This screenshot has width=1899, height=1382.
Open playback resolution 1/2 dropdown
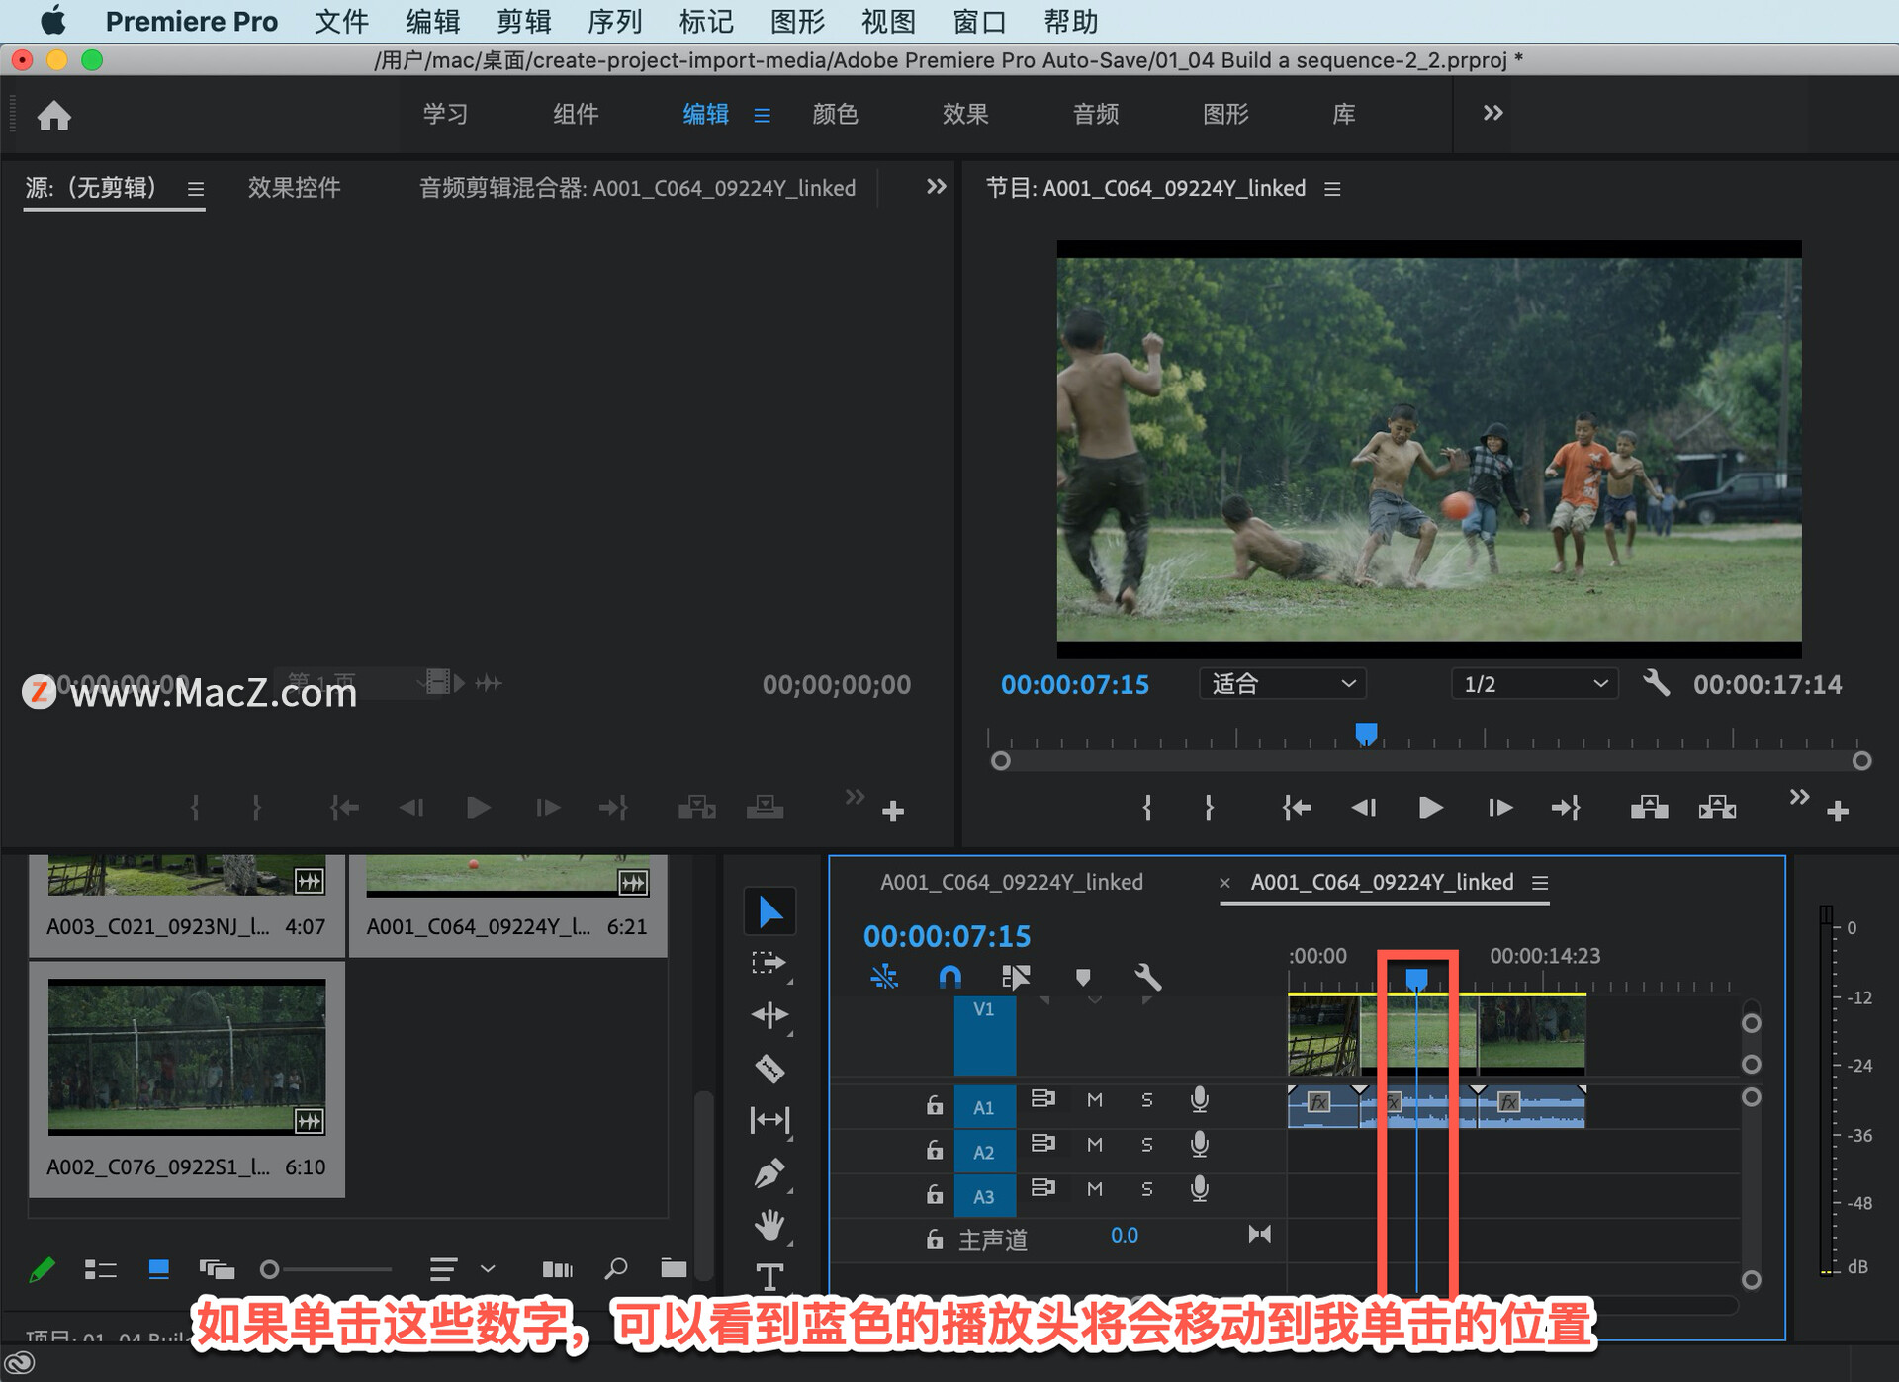[x=1534, y=683]
